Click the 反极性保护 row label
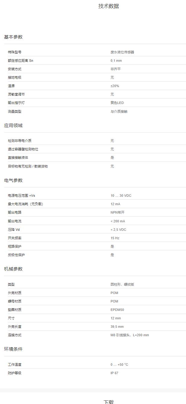The height and width of the screenshot is (404, 186). (x=16, y=255)
